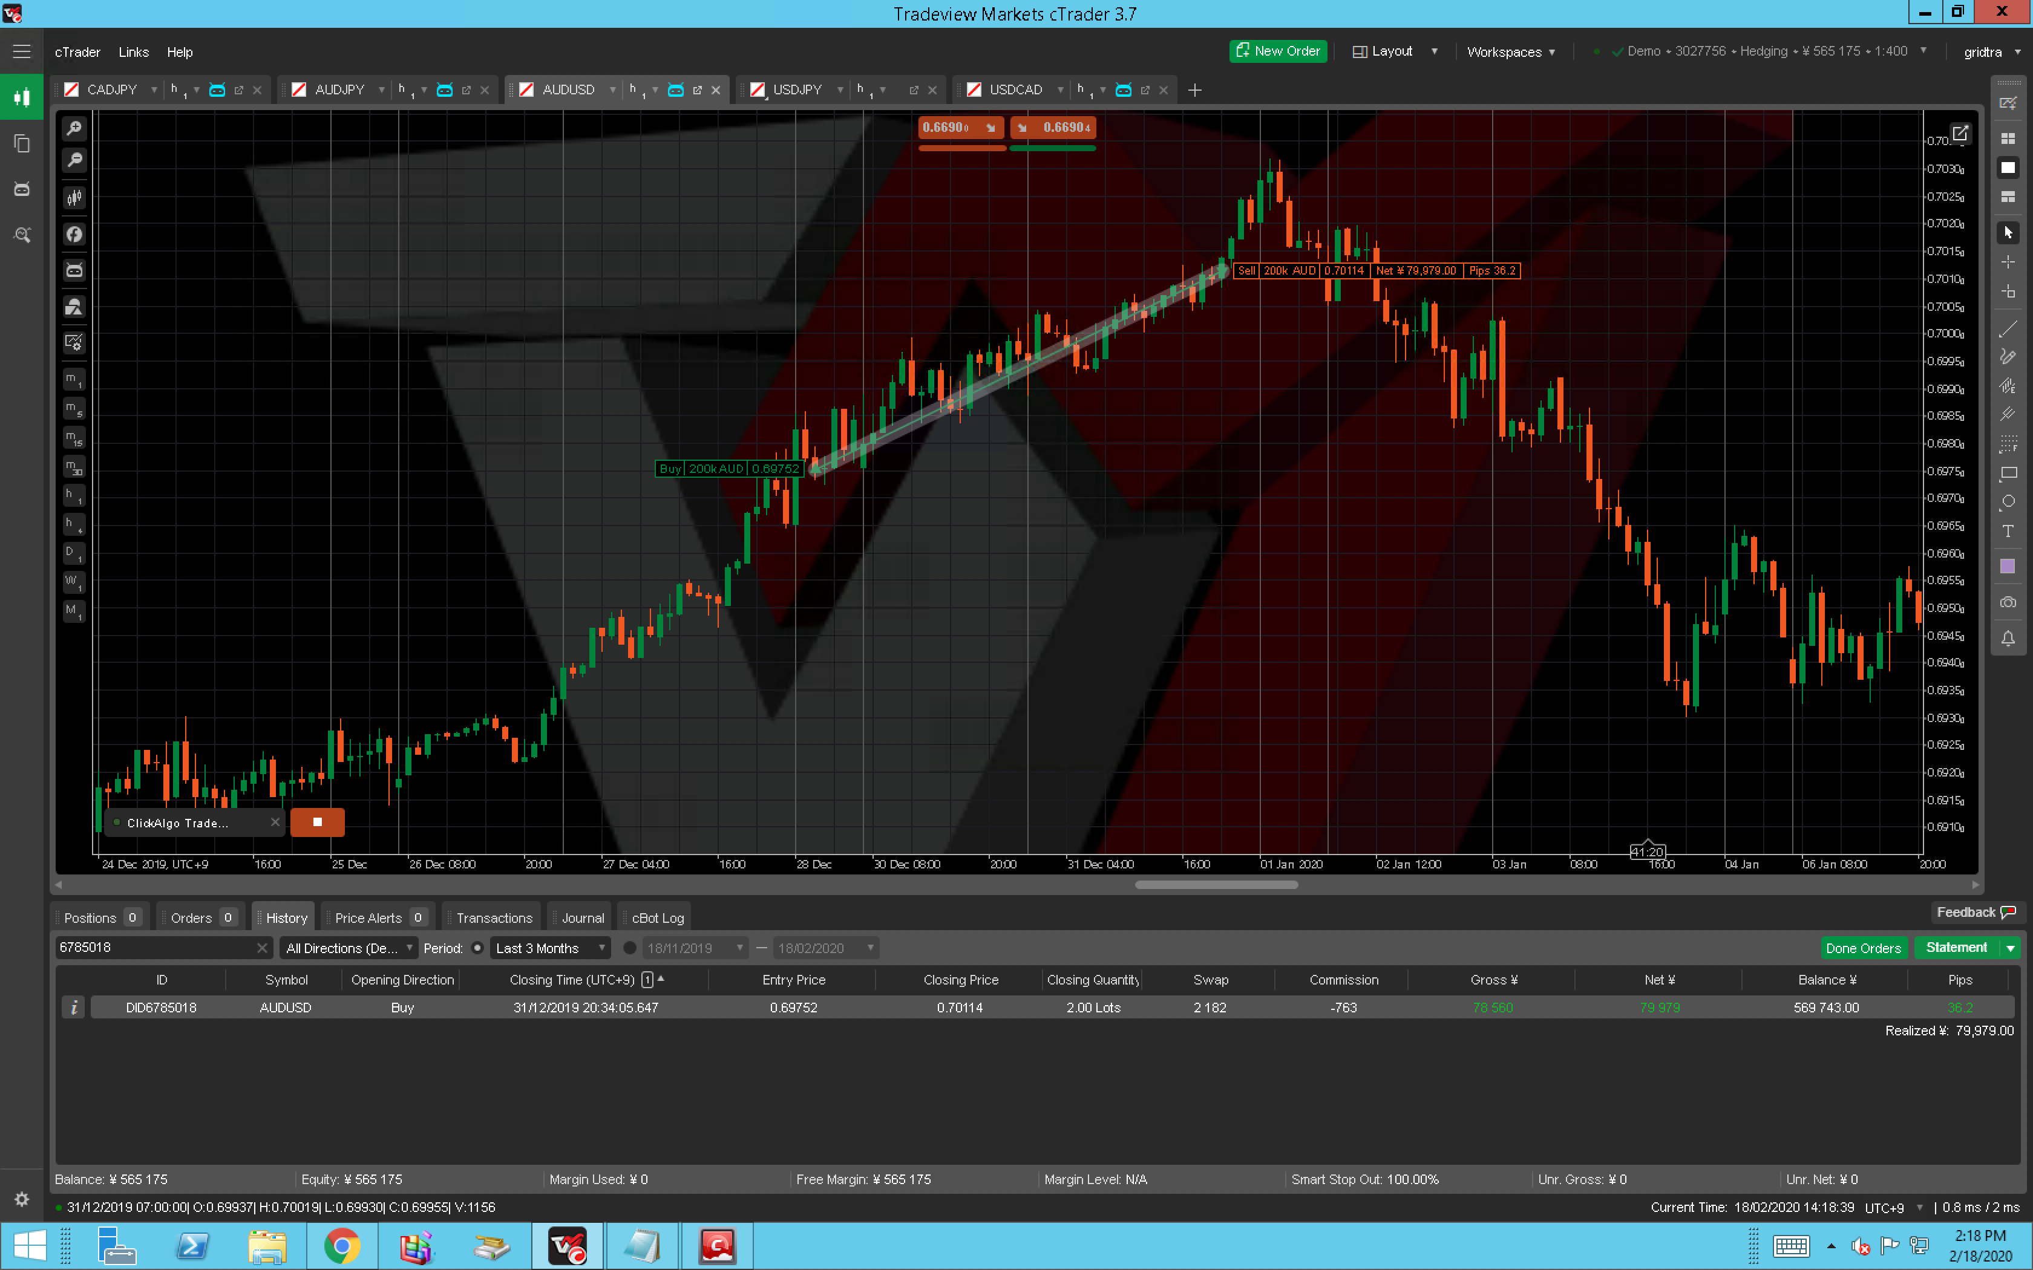The image size is (2033, 1270).
Task: Open the shapes/objects list icon
Action: [x=74, y=307]
